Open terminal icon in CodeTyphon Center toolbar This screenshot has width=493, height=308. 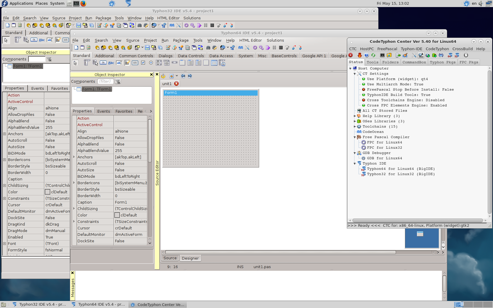coord(382,55)
